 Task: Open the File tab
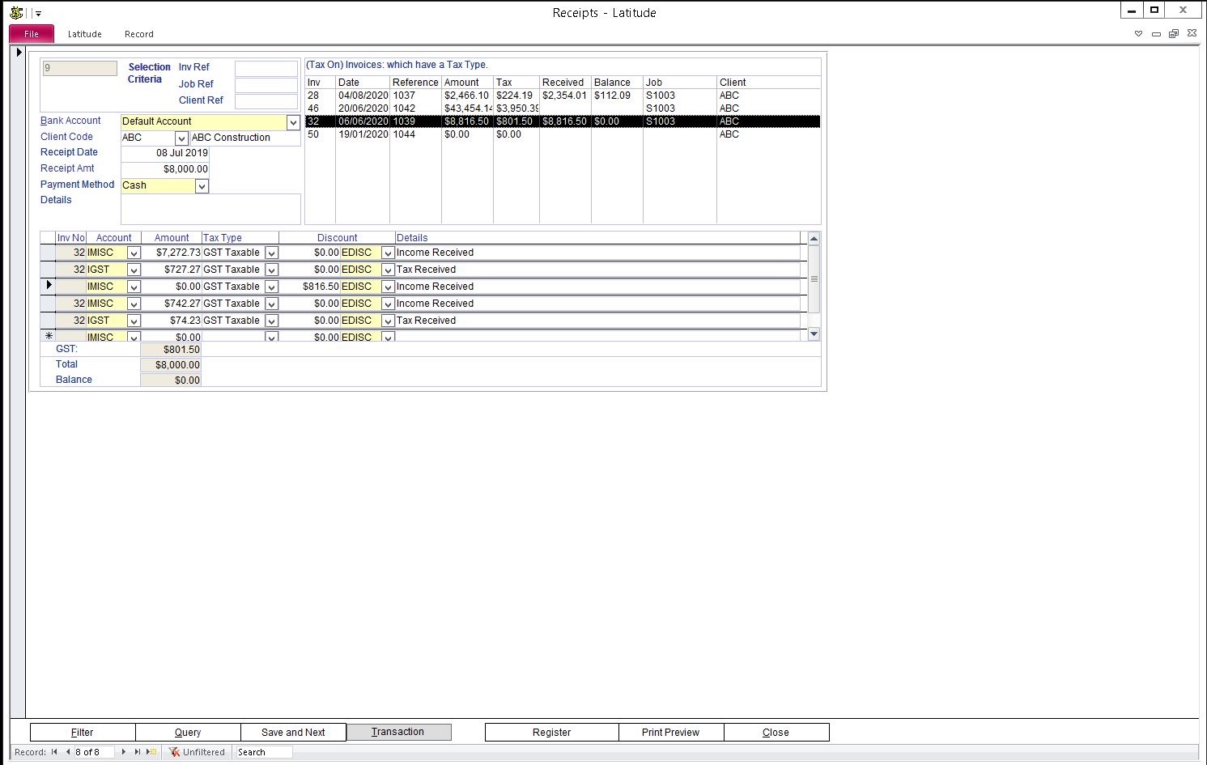point(32,34)
